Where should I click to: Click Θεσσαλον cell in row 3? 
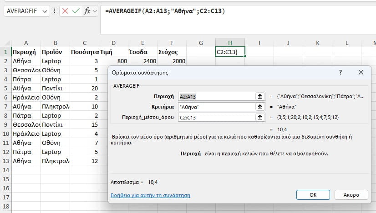[26, 70]
